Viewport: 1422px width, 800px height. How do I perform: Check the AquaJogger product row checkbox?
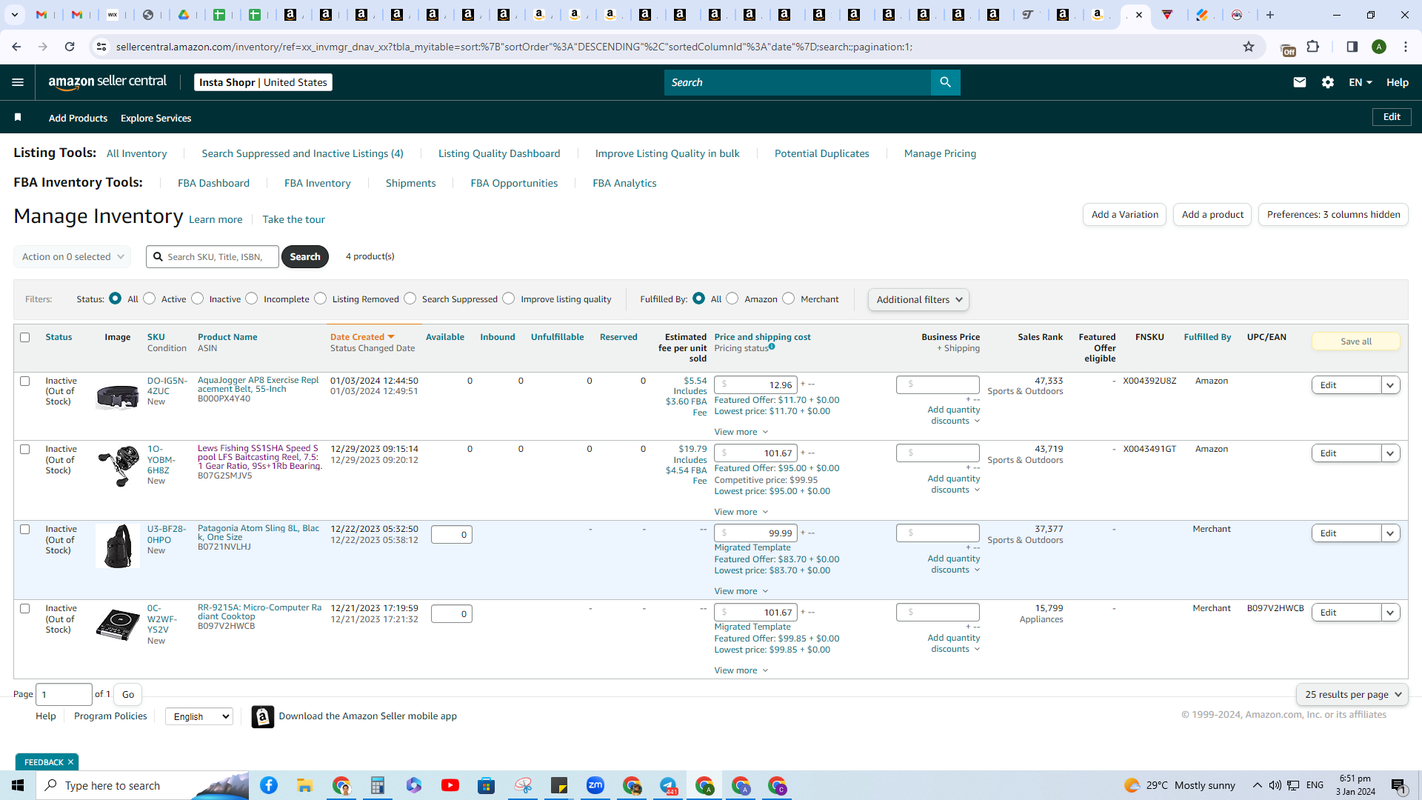click(24, 381)
